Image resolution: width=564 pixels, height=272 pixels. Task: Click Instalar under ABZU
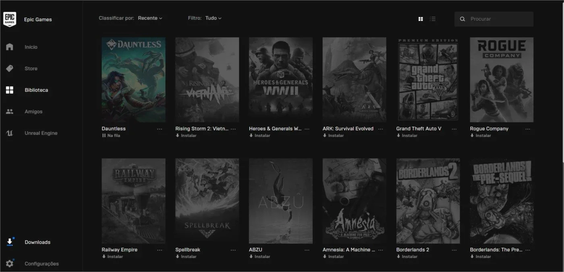pos(260,257)
